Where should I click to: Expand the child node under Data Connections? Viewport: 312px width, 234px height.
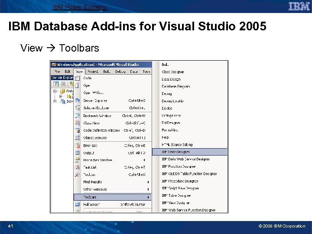tap(61, 96)
